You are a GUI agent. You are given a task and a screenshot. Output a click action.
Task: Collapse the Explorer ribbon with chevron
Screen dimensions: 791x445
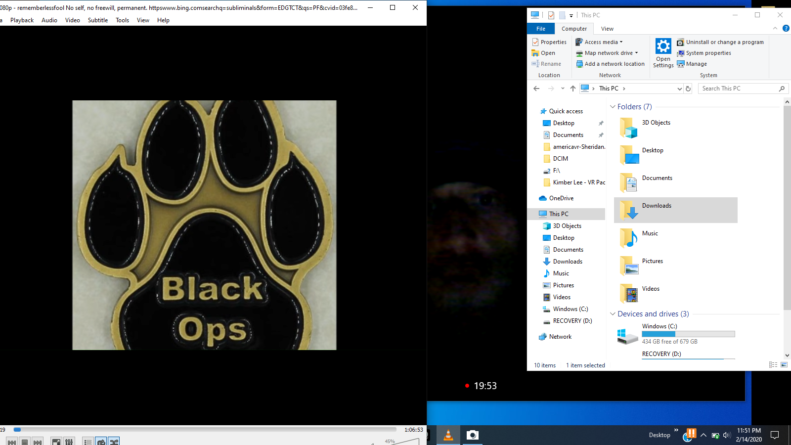775,29
